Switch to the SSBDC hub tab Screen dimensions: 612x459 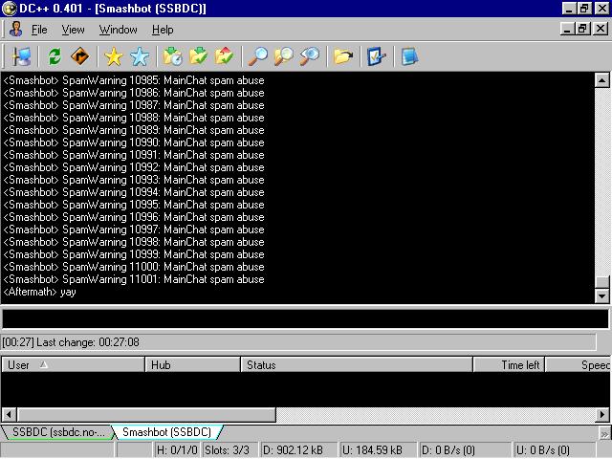(x=57, y=432)
